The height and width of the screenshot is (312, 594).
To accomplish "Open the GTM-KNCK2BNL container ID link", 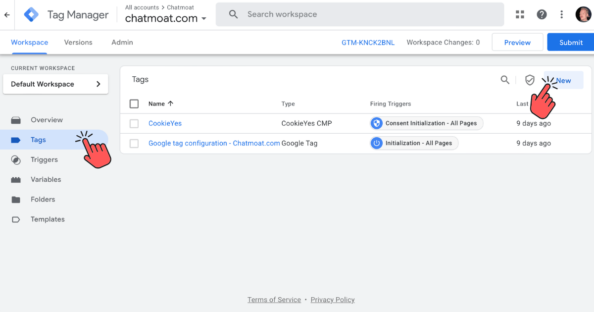I will (368, 42).
